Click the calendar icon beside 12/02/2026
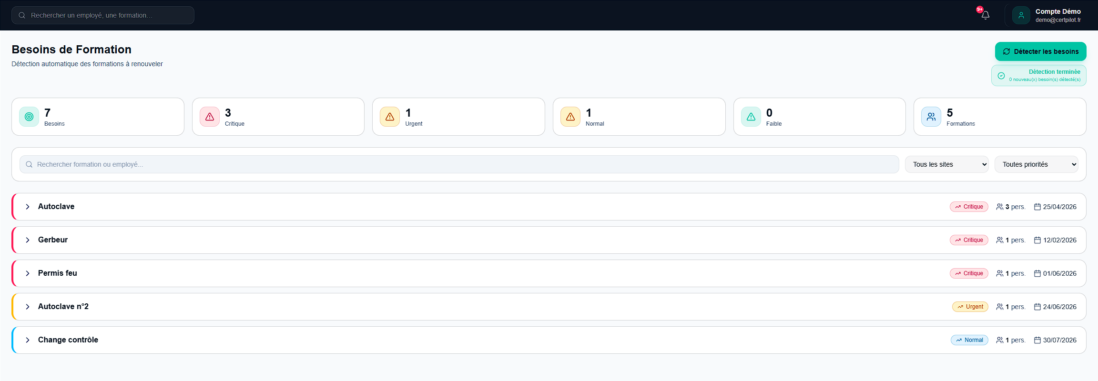Screen dimensions: 1098x381 pyautogui.click(x=1037, y=240)
